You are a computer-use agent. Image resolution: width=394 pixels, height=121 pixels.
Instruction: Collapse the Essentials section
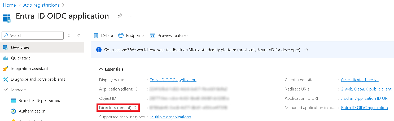[x=101, y=69]
